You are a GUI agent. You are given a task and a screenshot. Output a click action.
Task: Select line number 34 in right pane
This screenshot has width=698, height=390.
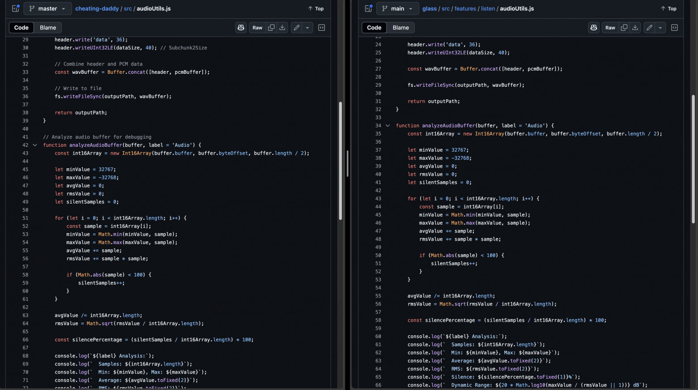tap(378, 126)
